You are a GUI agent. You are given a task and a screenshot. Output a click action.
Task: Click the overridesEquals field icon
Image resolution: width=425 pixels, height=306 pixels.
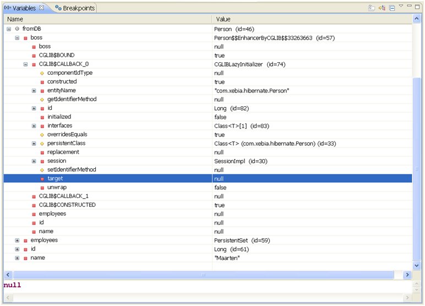tap(42, 135)
